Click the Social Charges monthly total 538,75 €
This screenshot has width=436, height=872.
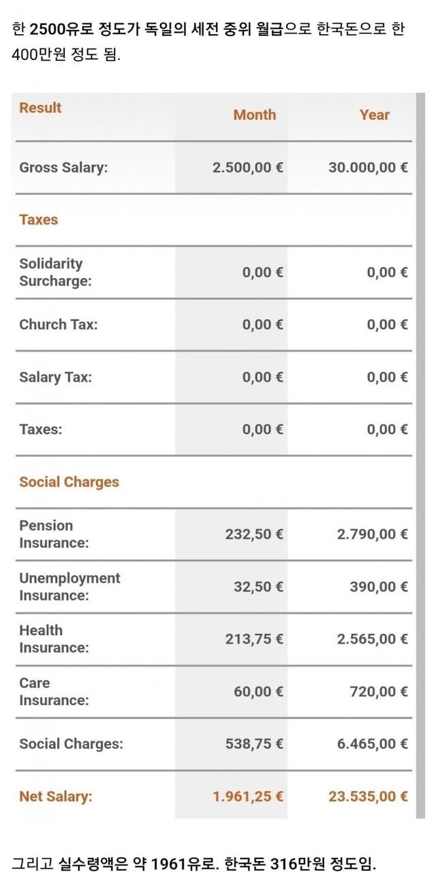[x=254, y=744]
